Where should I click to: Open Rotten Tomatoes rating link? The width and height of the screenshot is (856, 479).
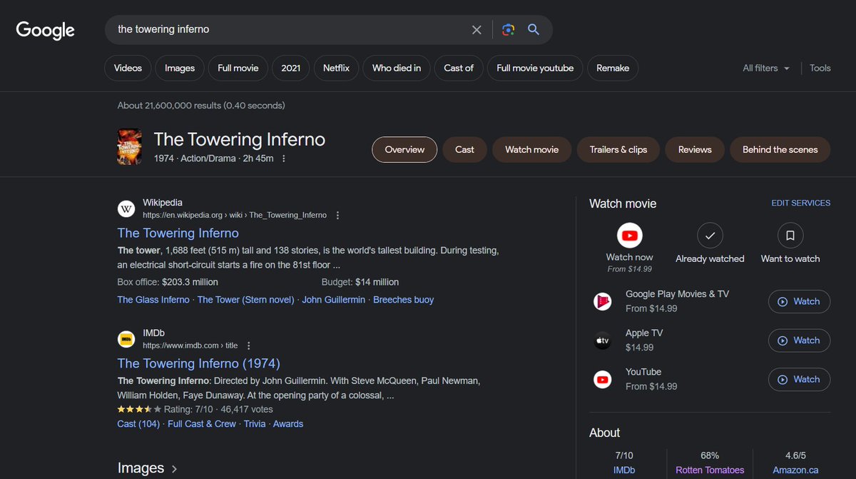pyautogui.click(x=710, y=470)
